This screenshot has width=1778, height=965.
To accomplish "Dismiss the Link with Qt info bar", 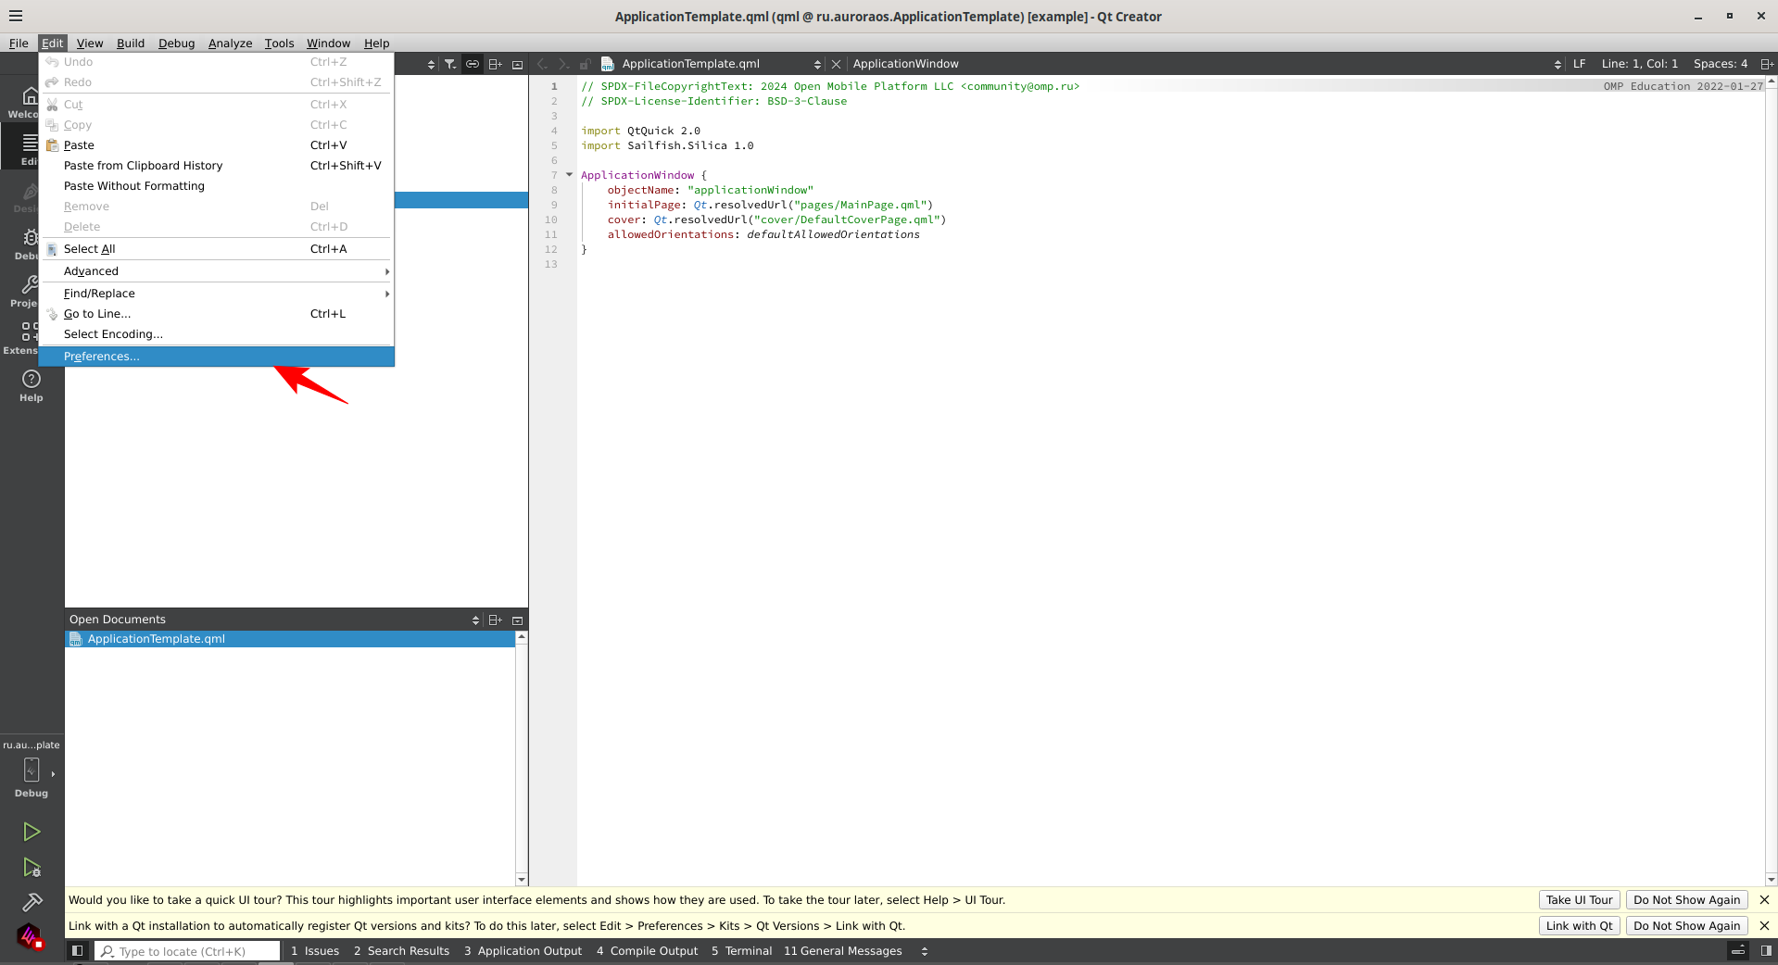I will pyautogui.click(x=1764, y=926).
